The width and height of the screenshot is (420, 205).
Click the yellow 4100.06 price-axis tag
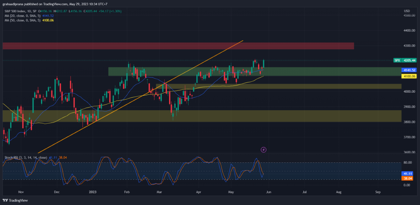(409, 76)
